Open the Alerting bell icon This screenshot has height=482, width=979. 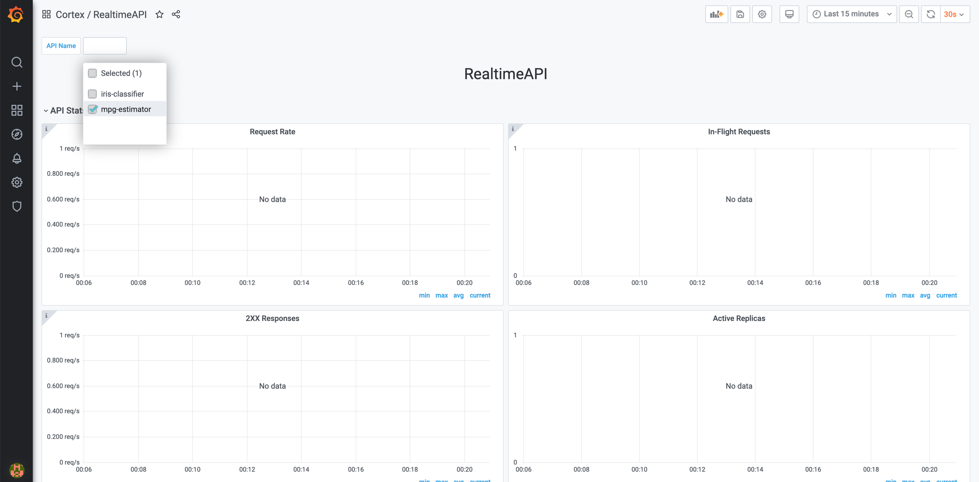point(17,158)
